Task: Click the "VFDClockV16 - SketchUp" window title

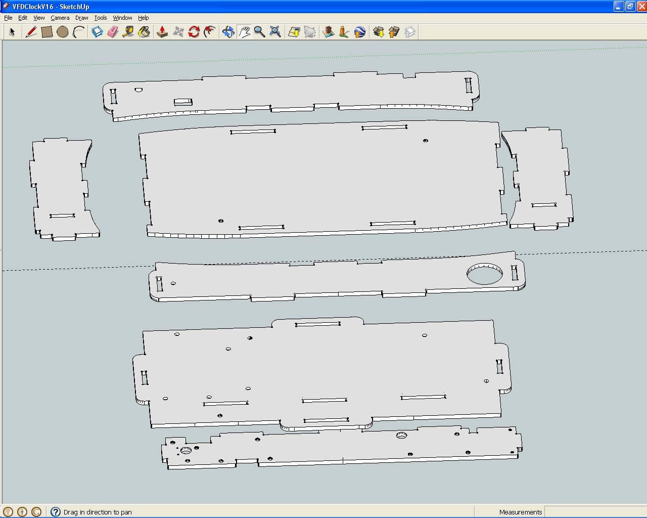Action: pyautogui.click(x=51, y=7)
